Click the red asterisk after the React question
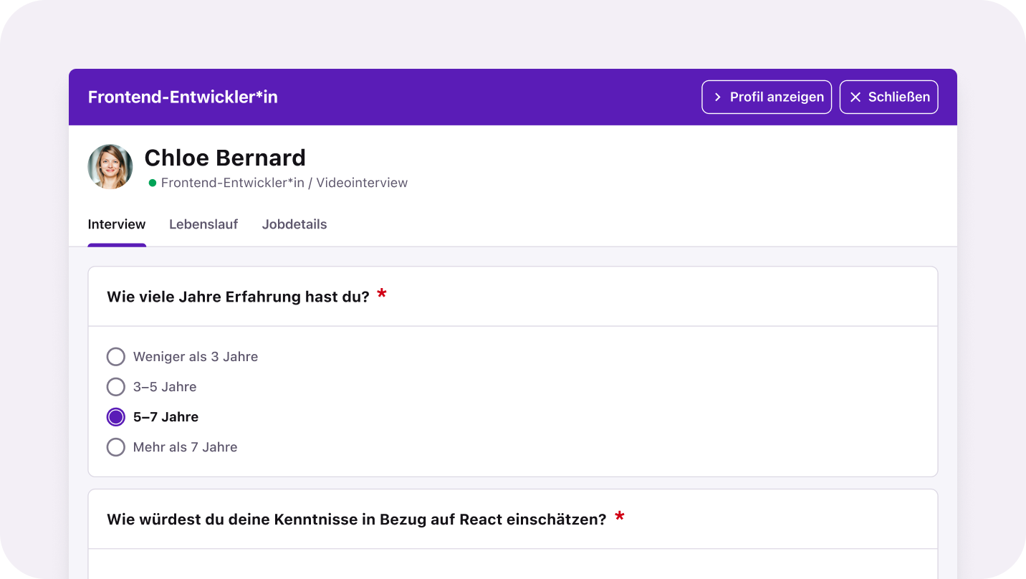 (x=620, y=517)
